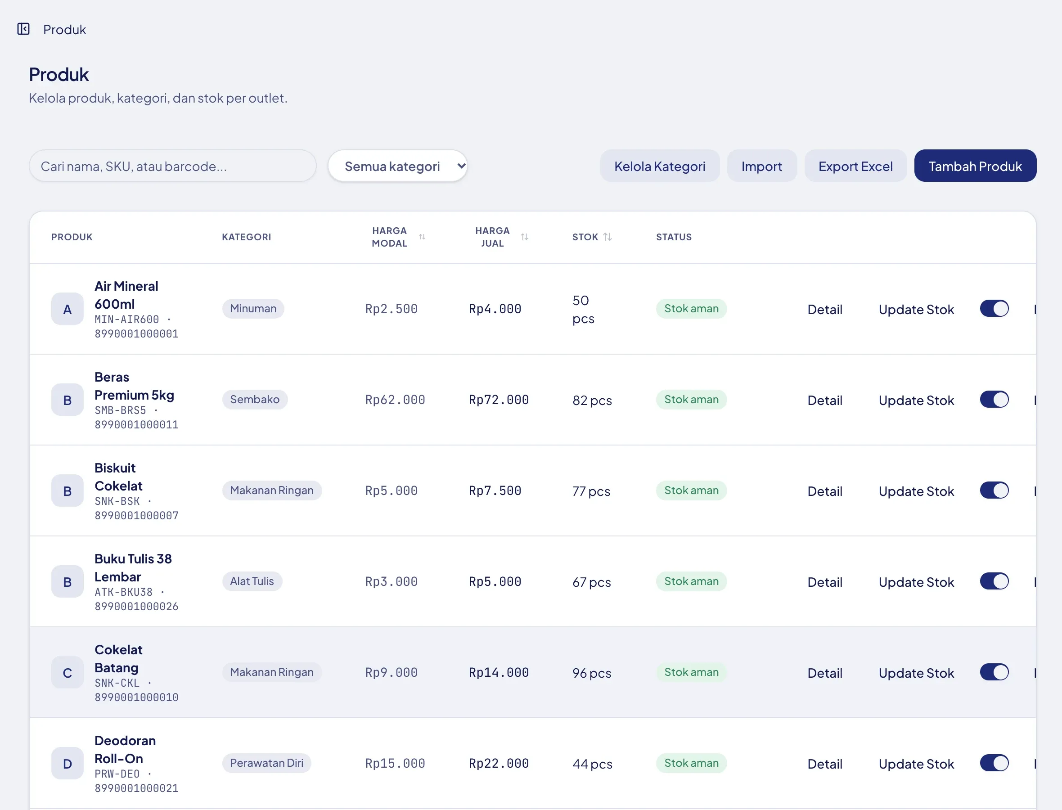
Task: Turn off the Cokelat Batang switch
Action: click(994, 672)
